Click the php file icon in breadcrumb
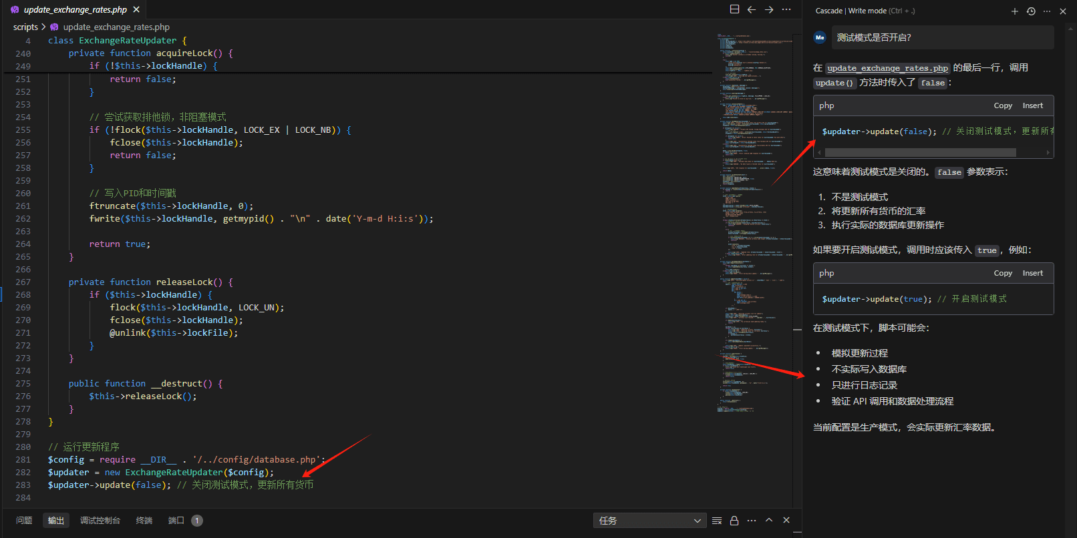 pos(54,27)
